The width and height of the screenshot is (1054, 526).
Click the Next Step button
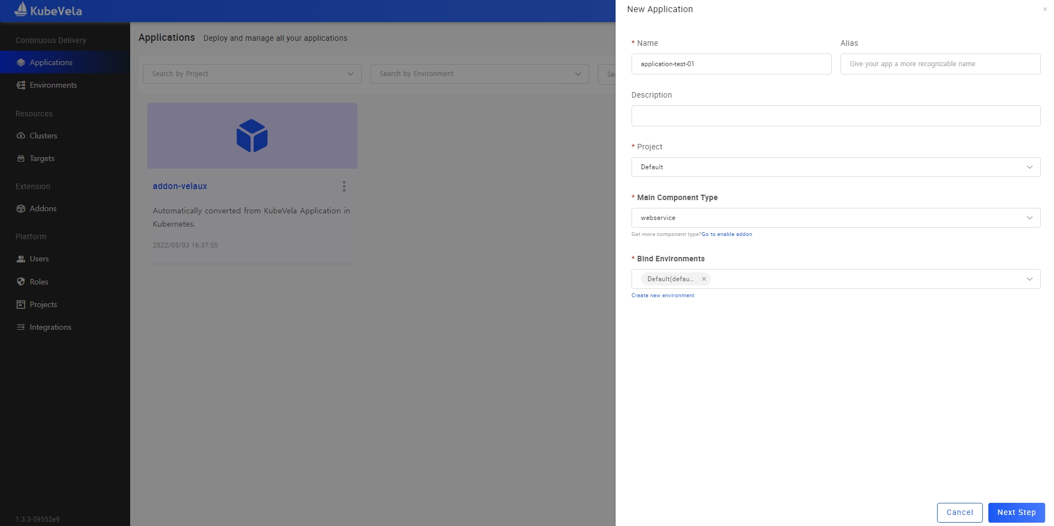(x=1016, y=512)
